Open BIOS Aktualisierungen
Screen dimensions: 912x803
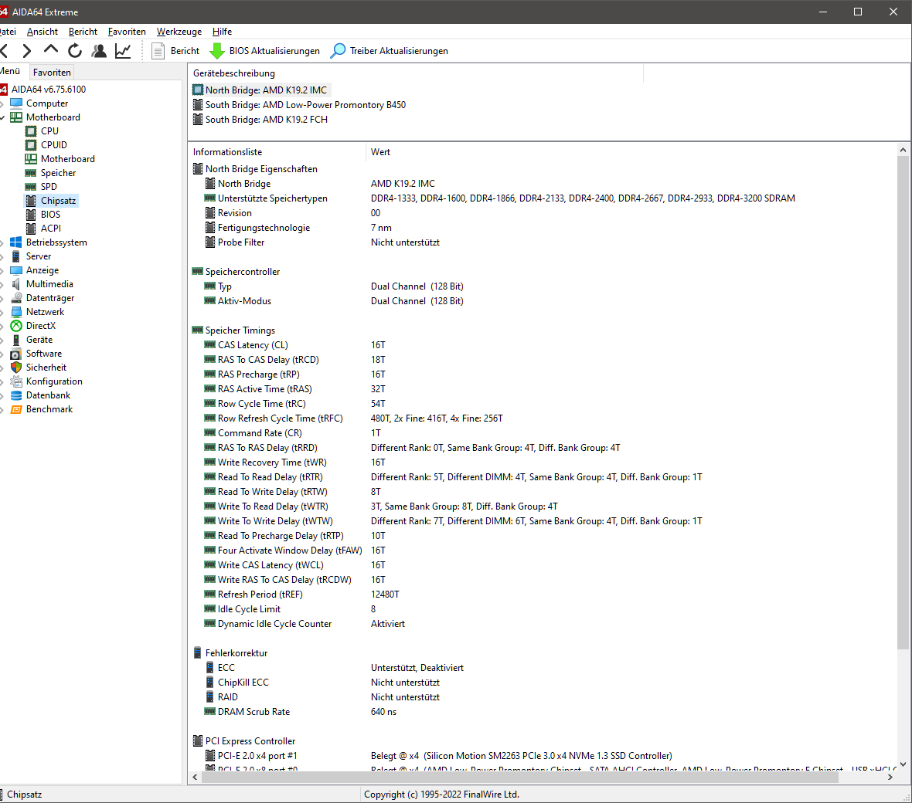coord(264,51)
